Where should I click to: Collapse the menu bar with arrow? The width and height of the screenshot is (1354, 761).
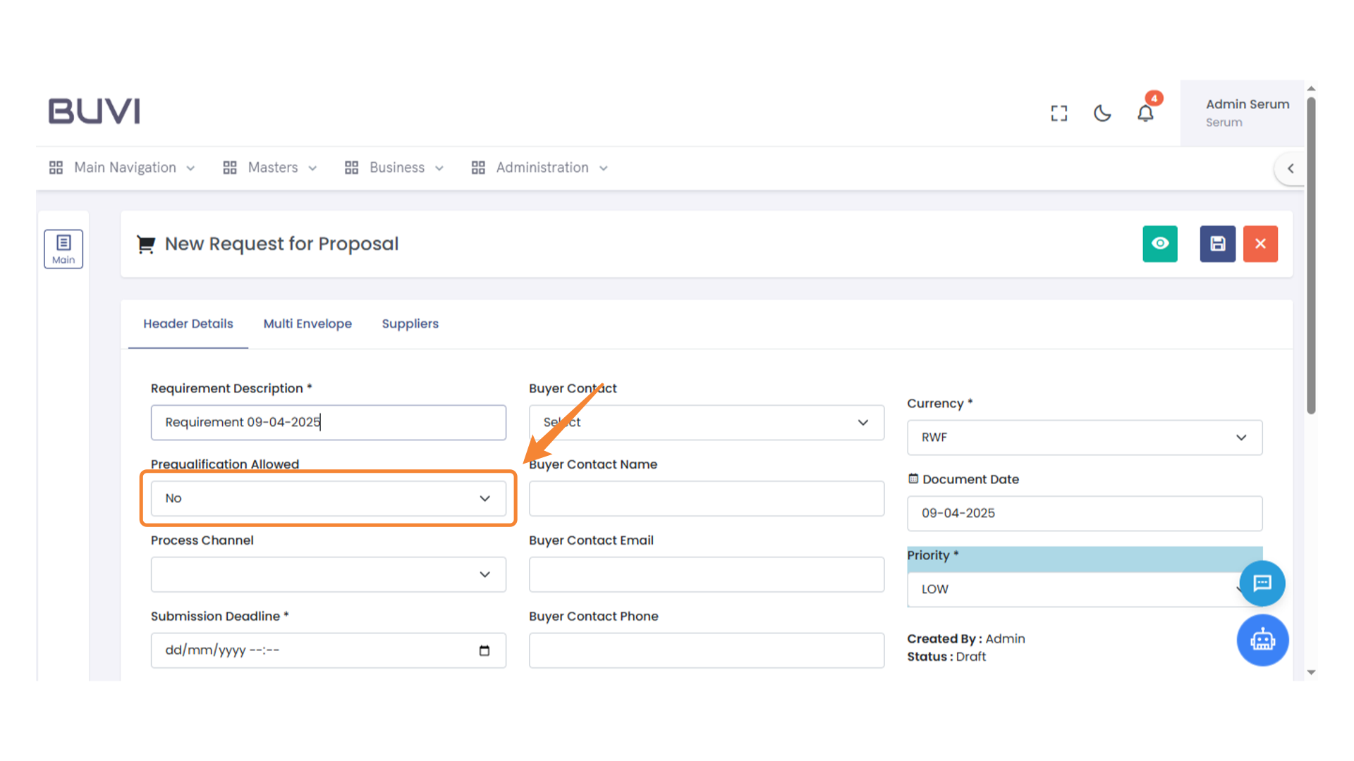click(1291, 168)
